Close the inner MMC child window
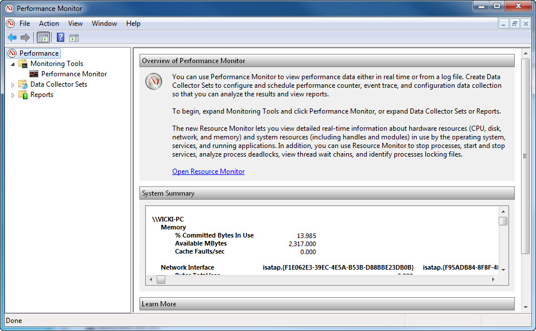 coord(526,24)
